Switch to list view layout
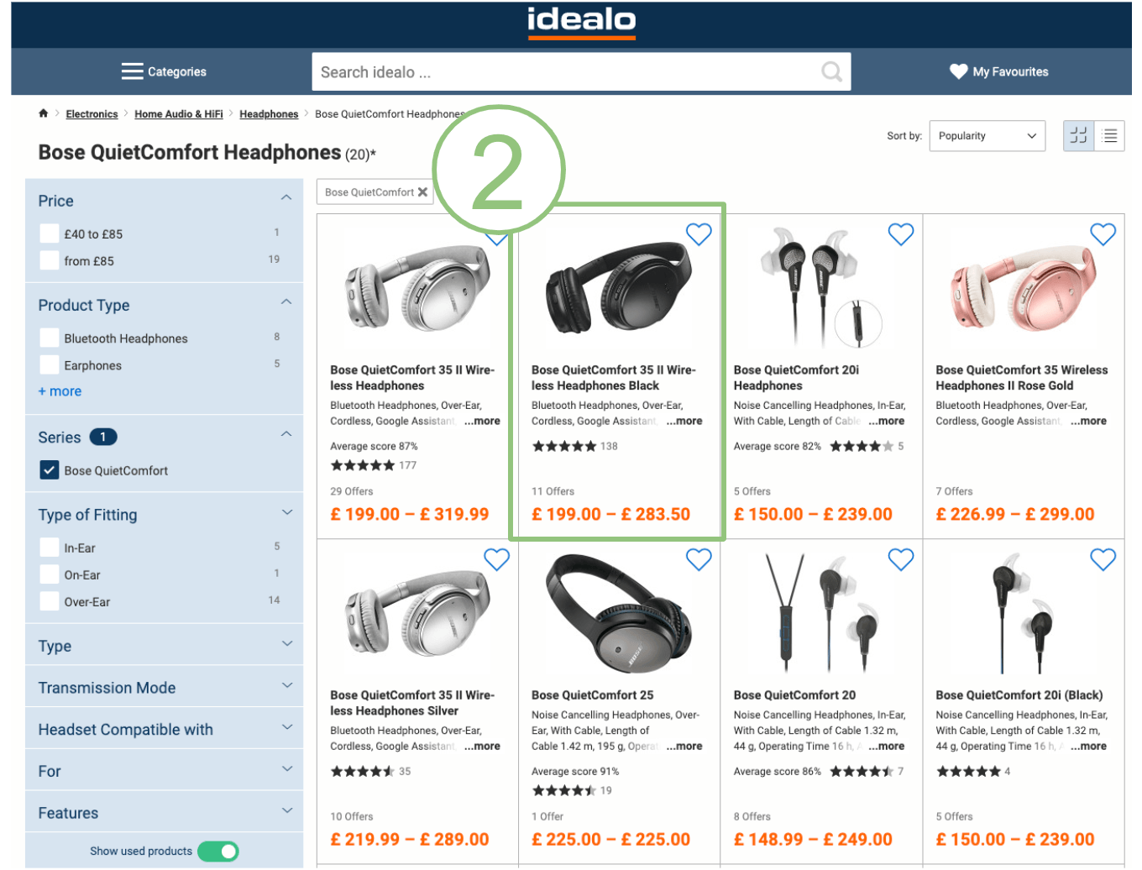 tap(1109, 135)
